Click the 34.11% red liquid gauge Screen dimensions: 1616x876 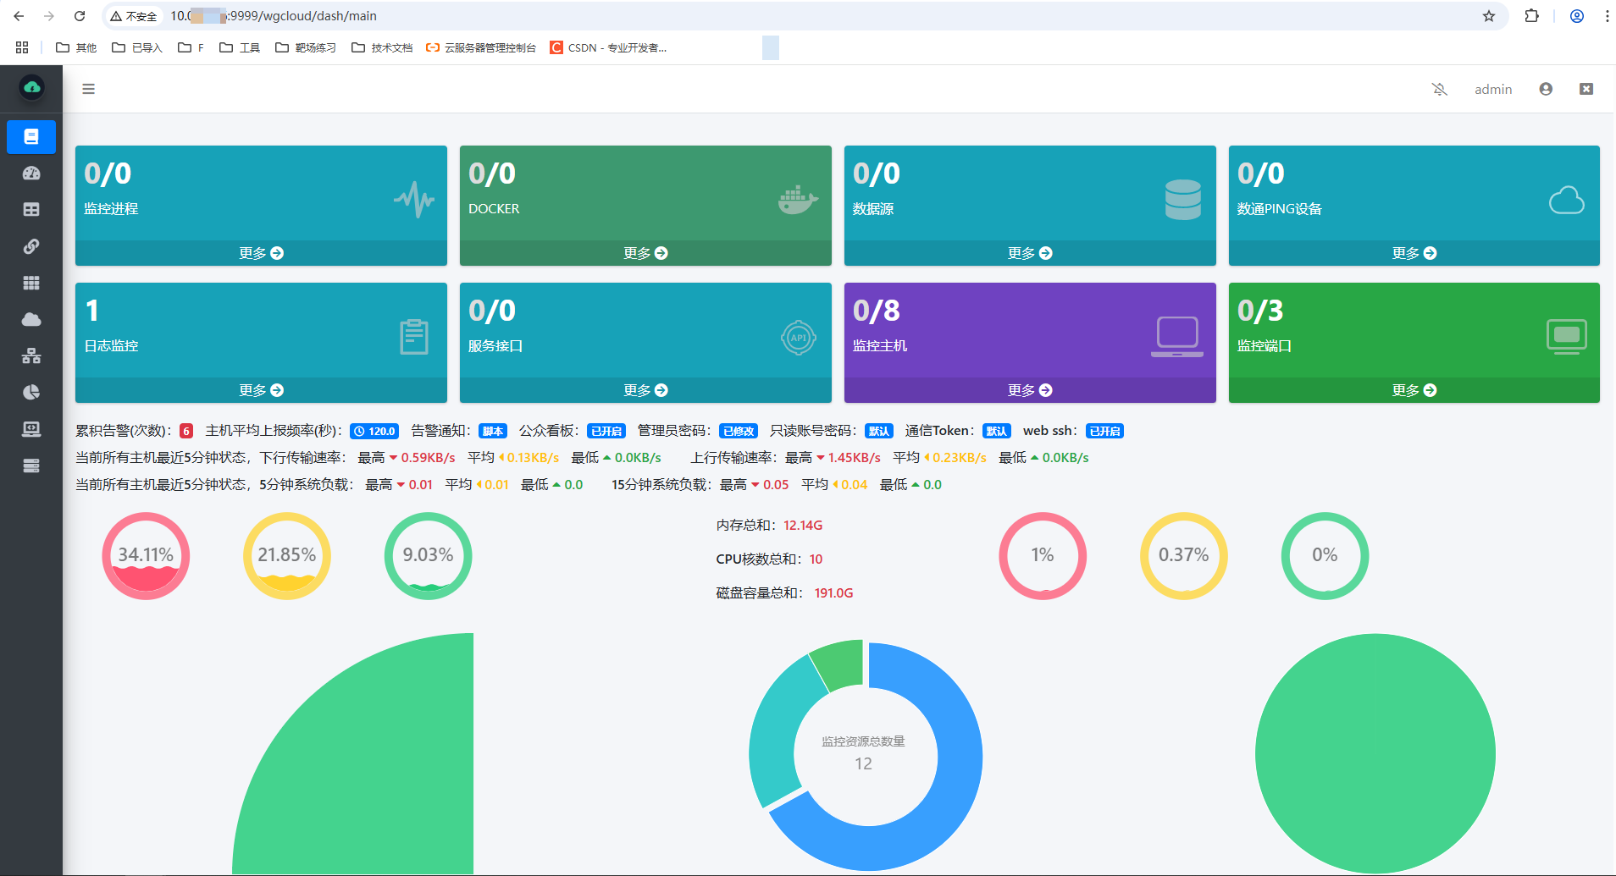[146, 556]
